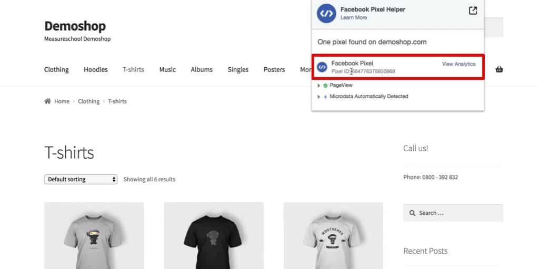Click the blue Facebook Pixel row icon

tap(322, 67)
